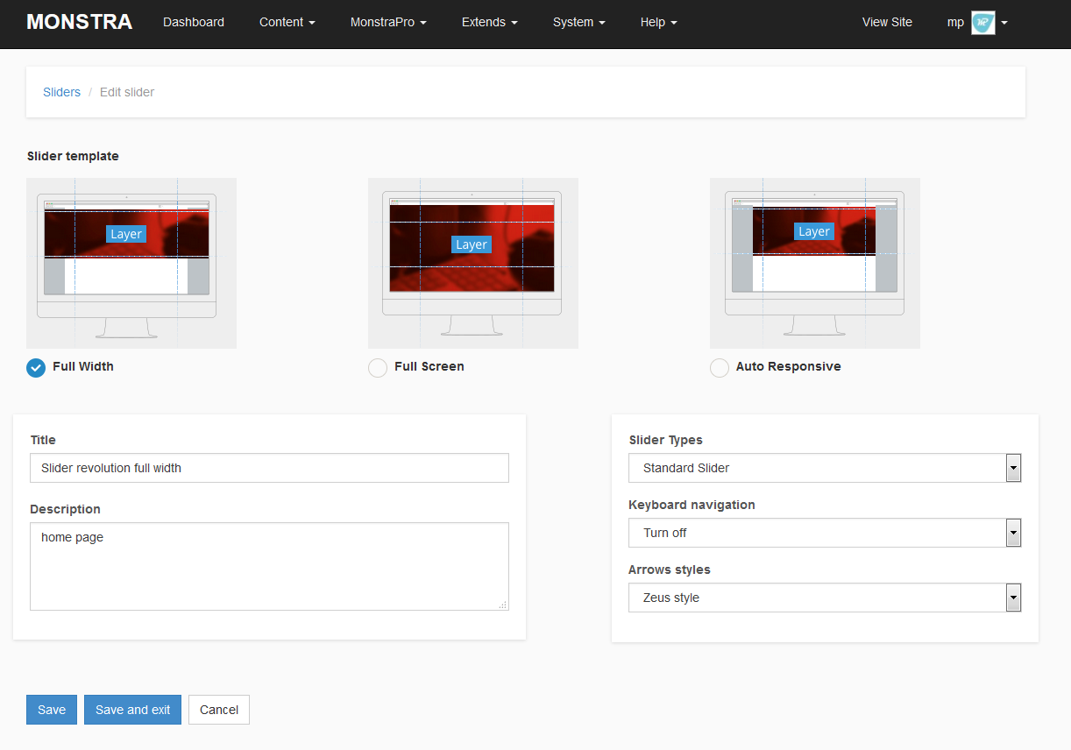
Task: Open the Content menu
Action: pyautogui.click(x=287, y=22)
